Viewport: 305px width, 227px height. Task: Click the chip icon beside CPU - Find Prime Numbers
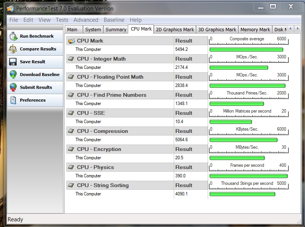coord(71,95)
